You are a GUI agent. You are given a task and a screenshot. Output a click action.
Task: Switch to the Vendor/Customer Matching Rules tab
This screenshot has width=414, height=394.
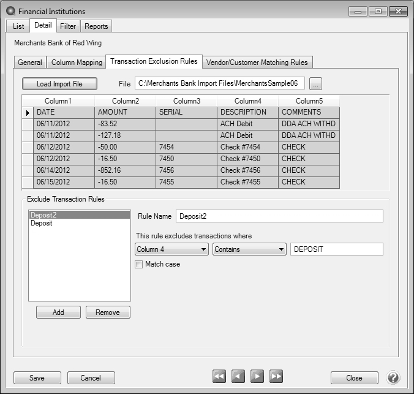pyautogui.click(x=258, y=62)
